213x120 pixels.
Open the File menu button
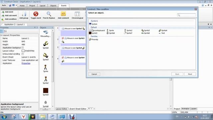pos(4,5)
